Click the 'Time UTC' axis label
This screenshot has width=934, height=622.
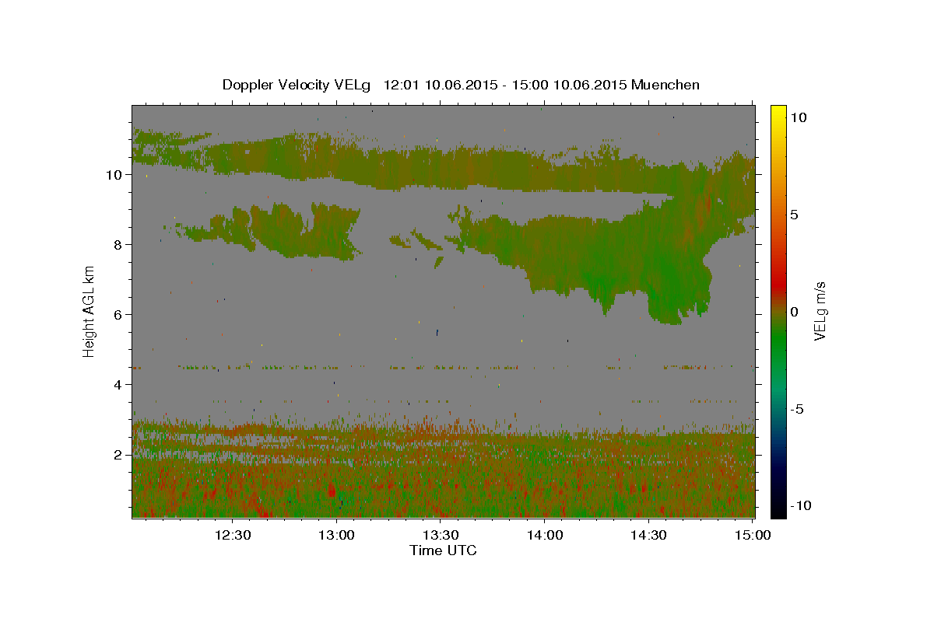coord(443,550)
